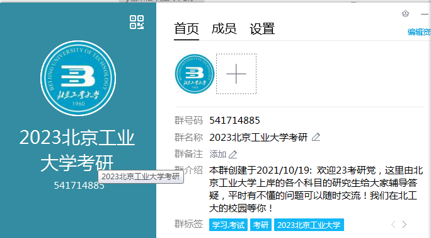The width and height of the screenshot is (431, 238).
Task: Open the group QR code icon
Action: [137, 22]
